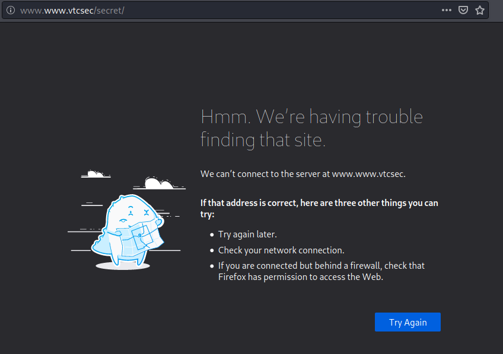Click the "If that address is correct" bold text
503x354 pixels.
[319, 208]
